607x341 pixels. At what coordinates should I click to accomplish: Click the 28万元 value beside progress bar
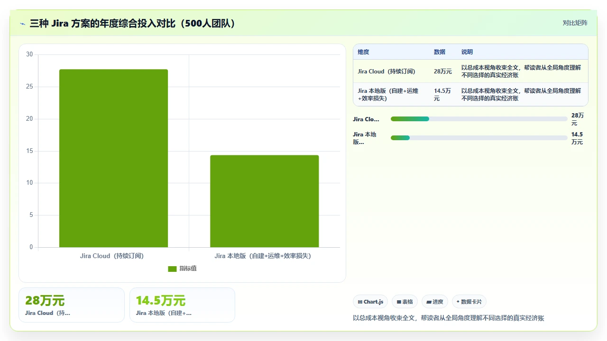click(x=578, y=119)
